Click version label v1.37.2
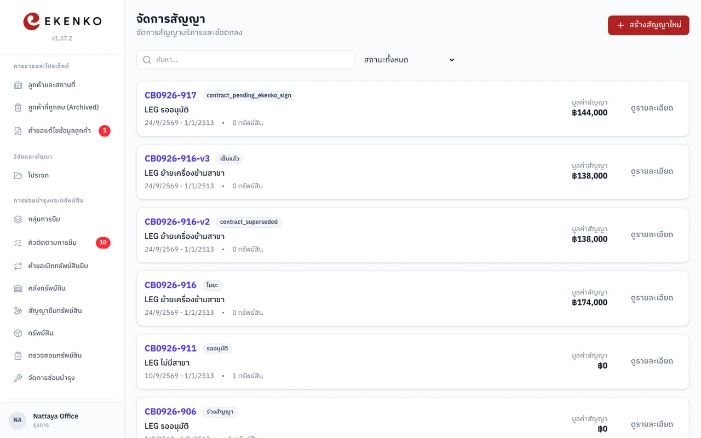The height and width of the screenshot is (438, 701). point(62,38)
